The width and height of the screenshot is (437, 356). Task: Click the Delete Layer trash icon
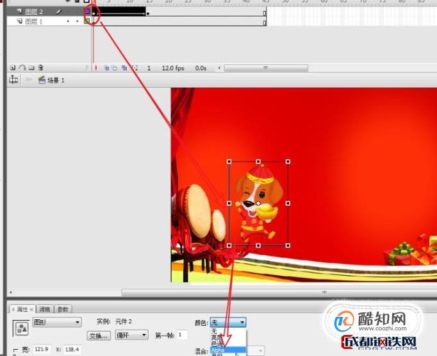click(x=41, y=67)
